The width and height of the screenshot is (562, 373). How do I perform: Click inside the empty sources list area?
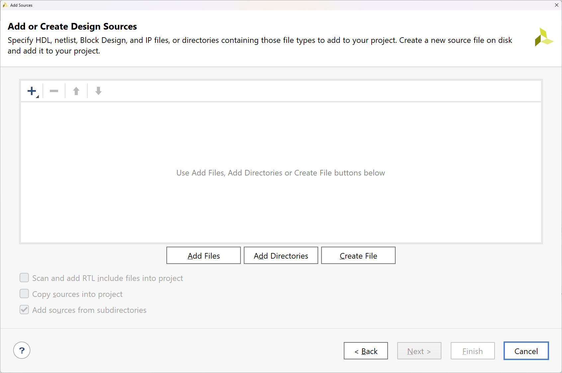pyautogui.click(x=281, y=173)
